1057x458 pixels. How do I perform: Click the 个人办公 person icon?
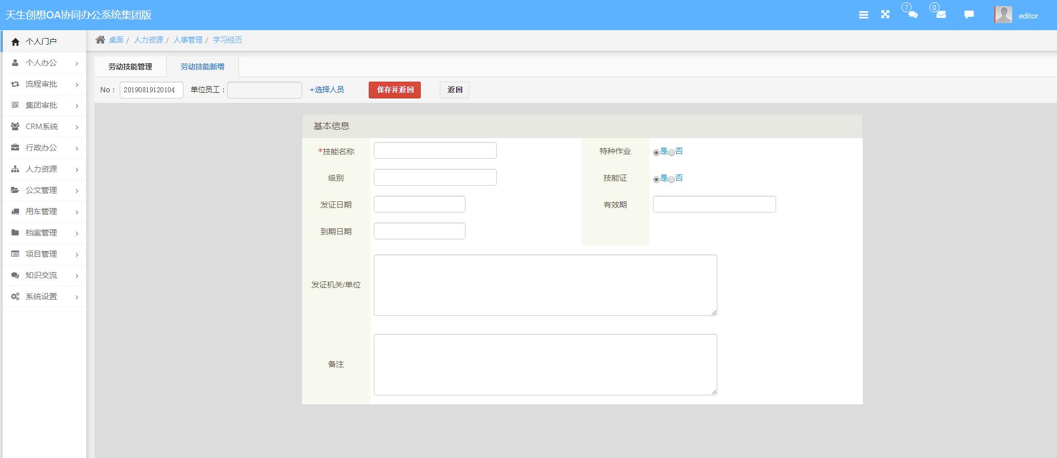15,63
